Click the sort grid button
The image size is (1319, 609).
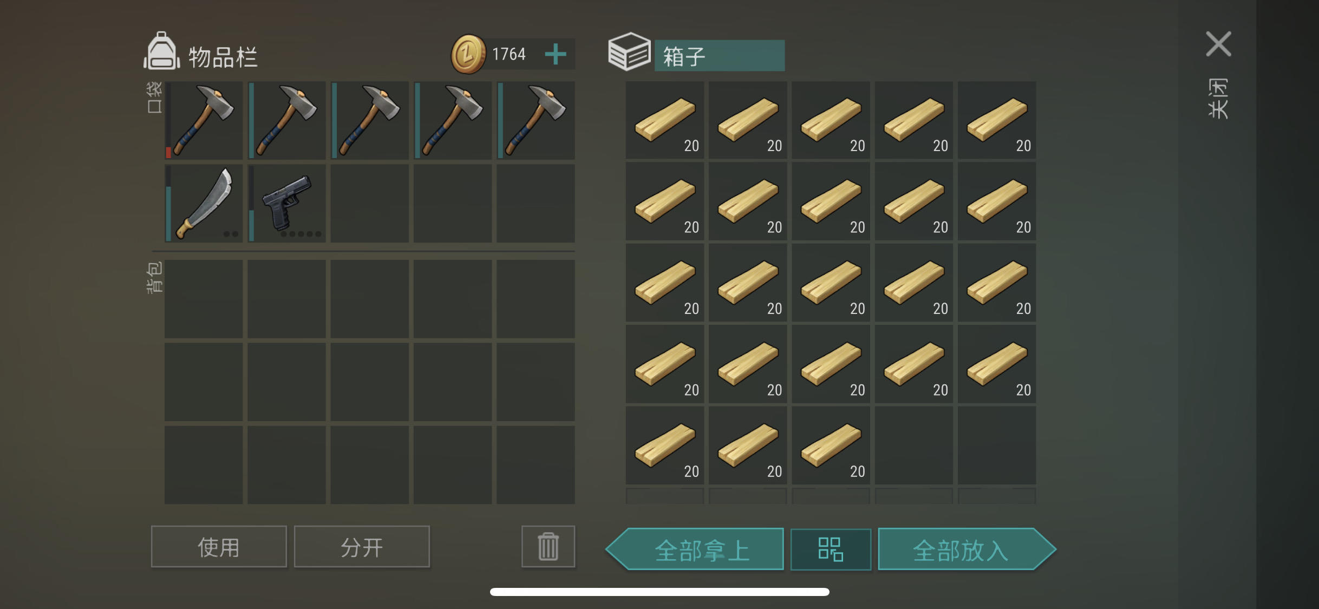tap(831, 549)
